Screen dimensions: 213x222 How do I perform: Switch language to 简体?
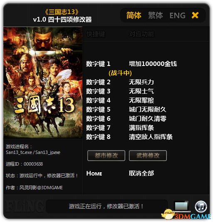(134, 15)
